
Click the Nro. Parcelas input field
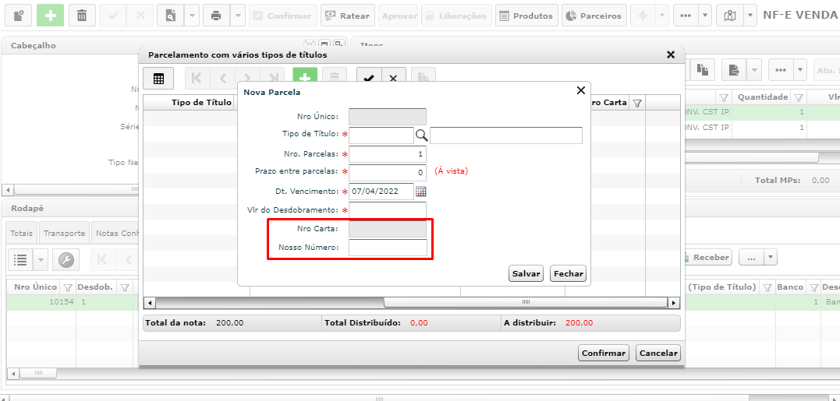[388, 154]
